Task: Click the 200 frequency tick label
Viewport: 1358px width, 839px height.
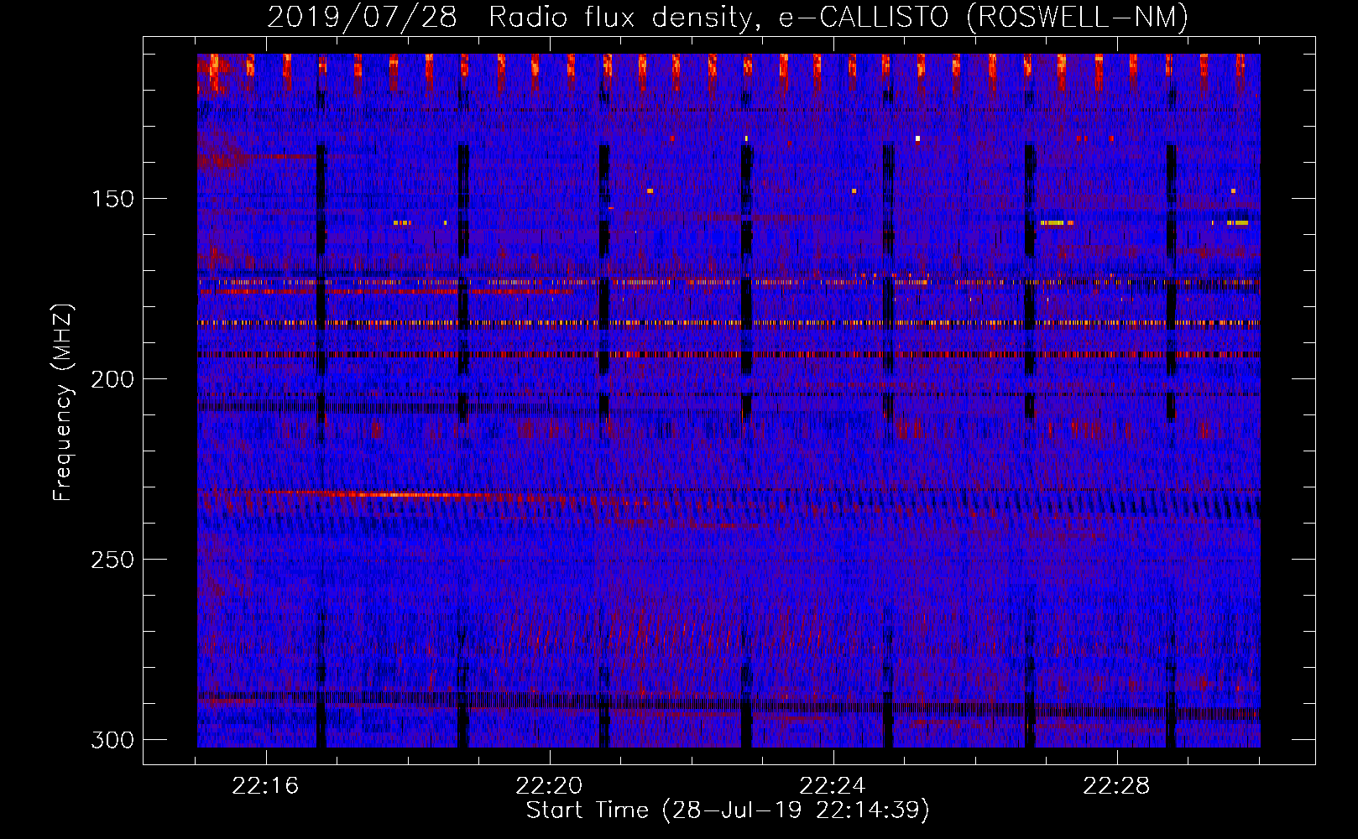Action: [112, 379]
